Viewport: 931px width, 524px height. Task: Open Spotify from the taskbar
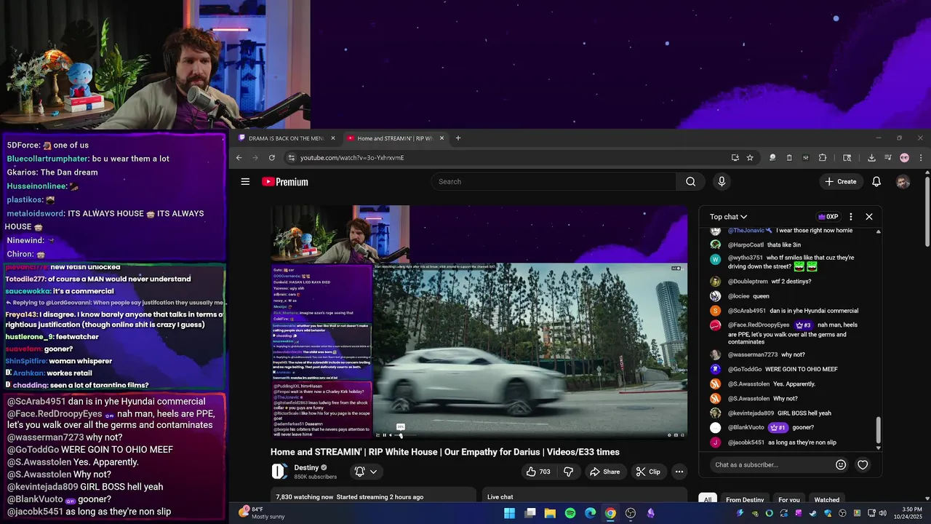pyautogui.click(x=570, y=513)
